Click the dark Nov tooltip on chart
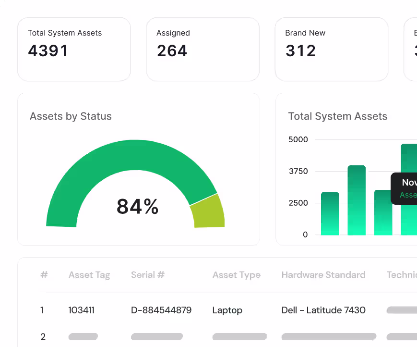The width and height of the screenshot is (417, 347). (405, 188)
